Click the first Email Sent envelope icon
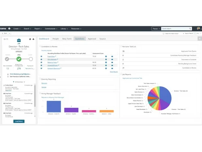The image size is (202, 152). coord(4,94)
